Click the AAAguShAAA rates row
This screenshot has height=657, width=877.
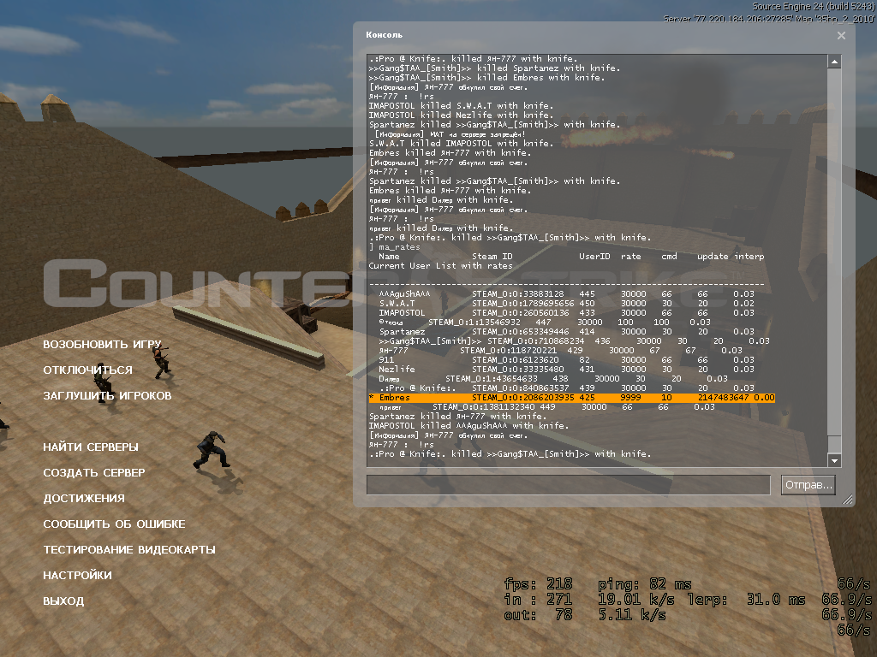pyautogui.click(x=567, y=294)
